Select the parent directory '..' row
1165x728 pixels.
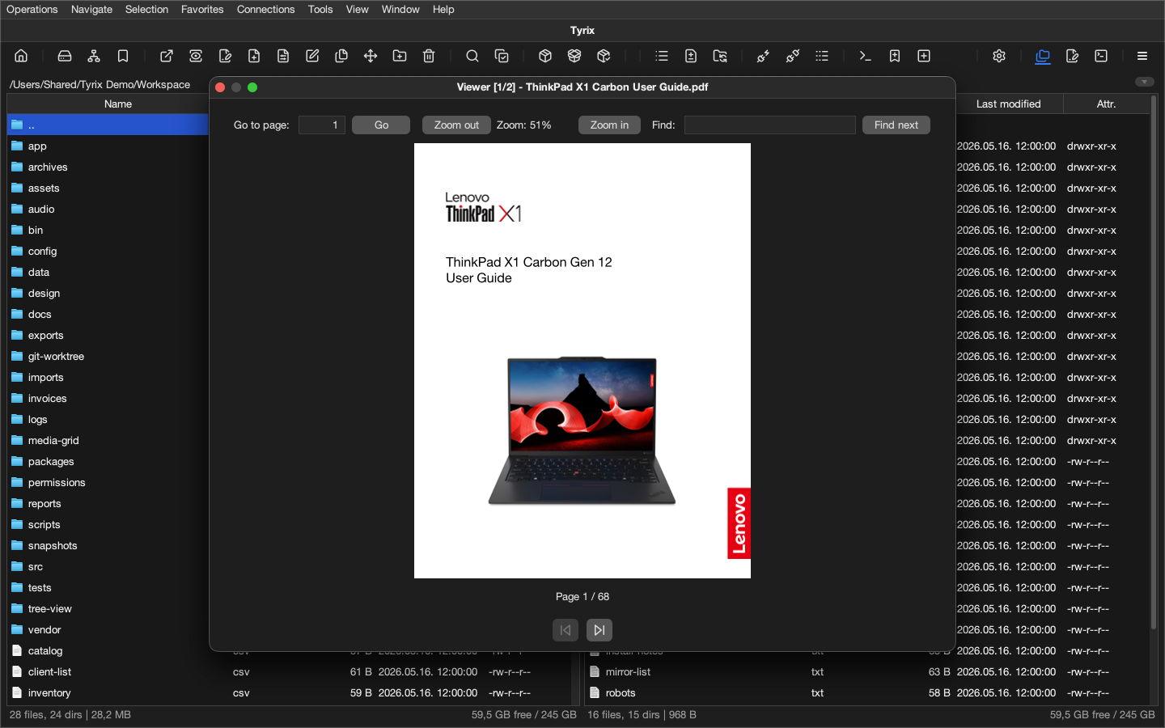coord(108,125)
